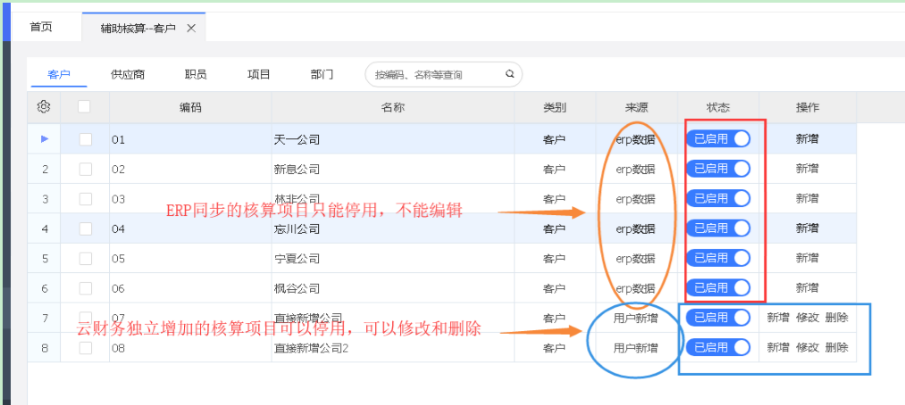The width and height of the screenshot is (905, 405).
Task: Select the 天一公司 name cell
Action: [x=392, y=139]
